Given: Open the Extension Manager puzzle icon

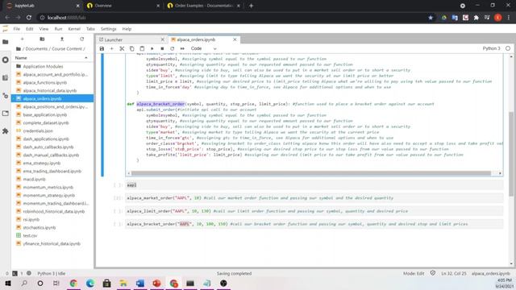Looking at the screenshot, I should point(6,130).
